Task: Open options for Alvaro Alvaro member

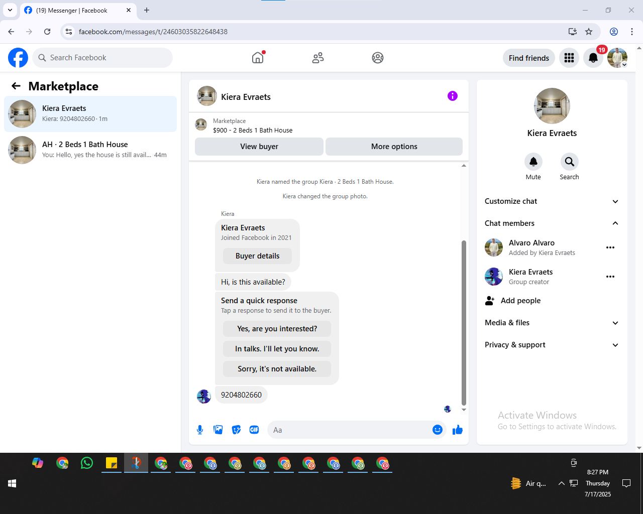Action: tap(610, 247)
